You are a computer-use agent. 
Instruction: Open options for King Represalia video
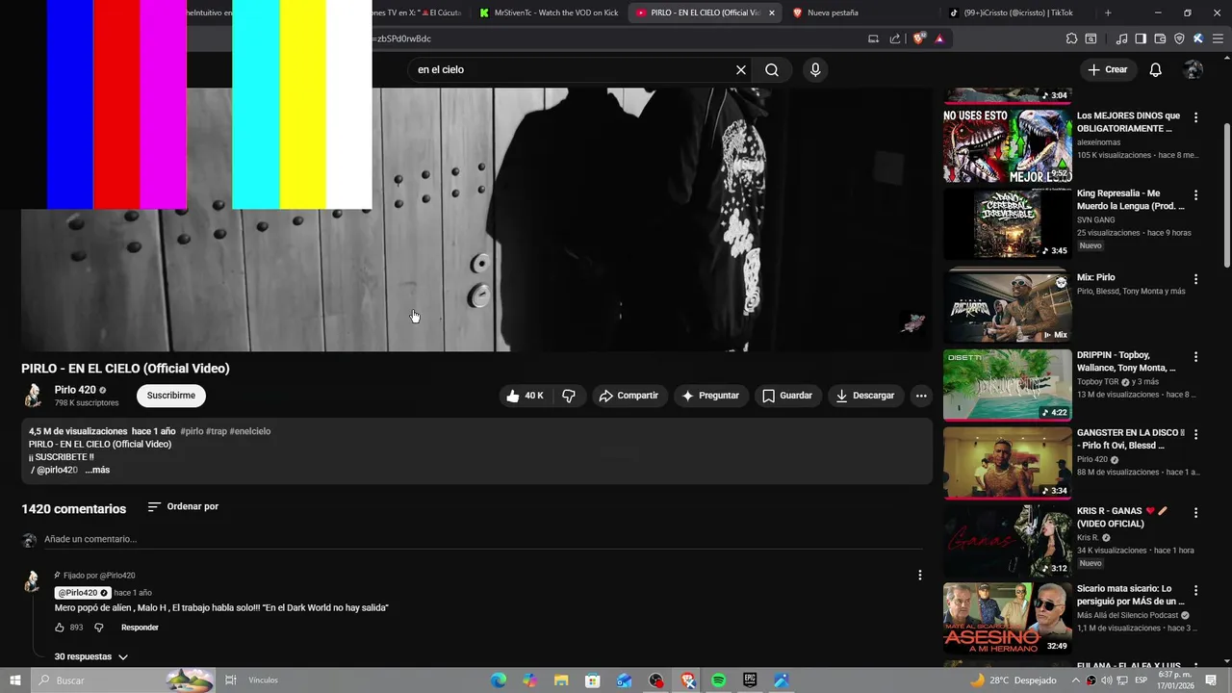pyautogui.click(x=1196, y=195)
